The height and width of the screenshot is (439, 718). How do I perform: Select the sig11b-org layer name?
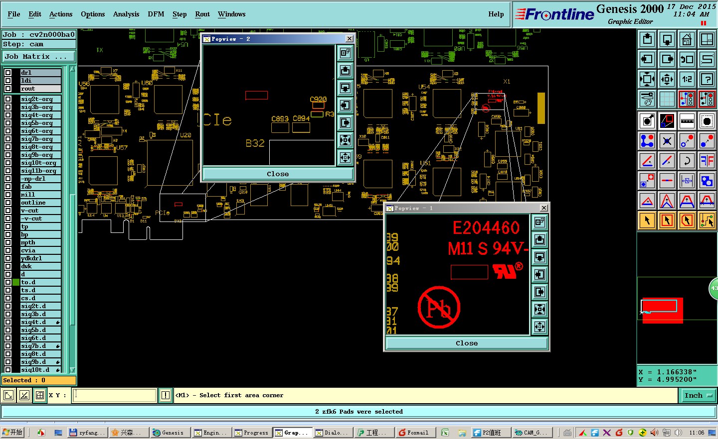40,171
